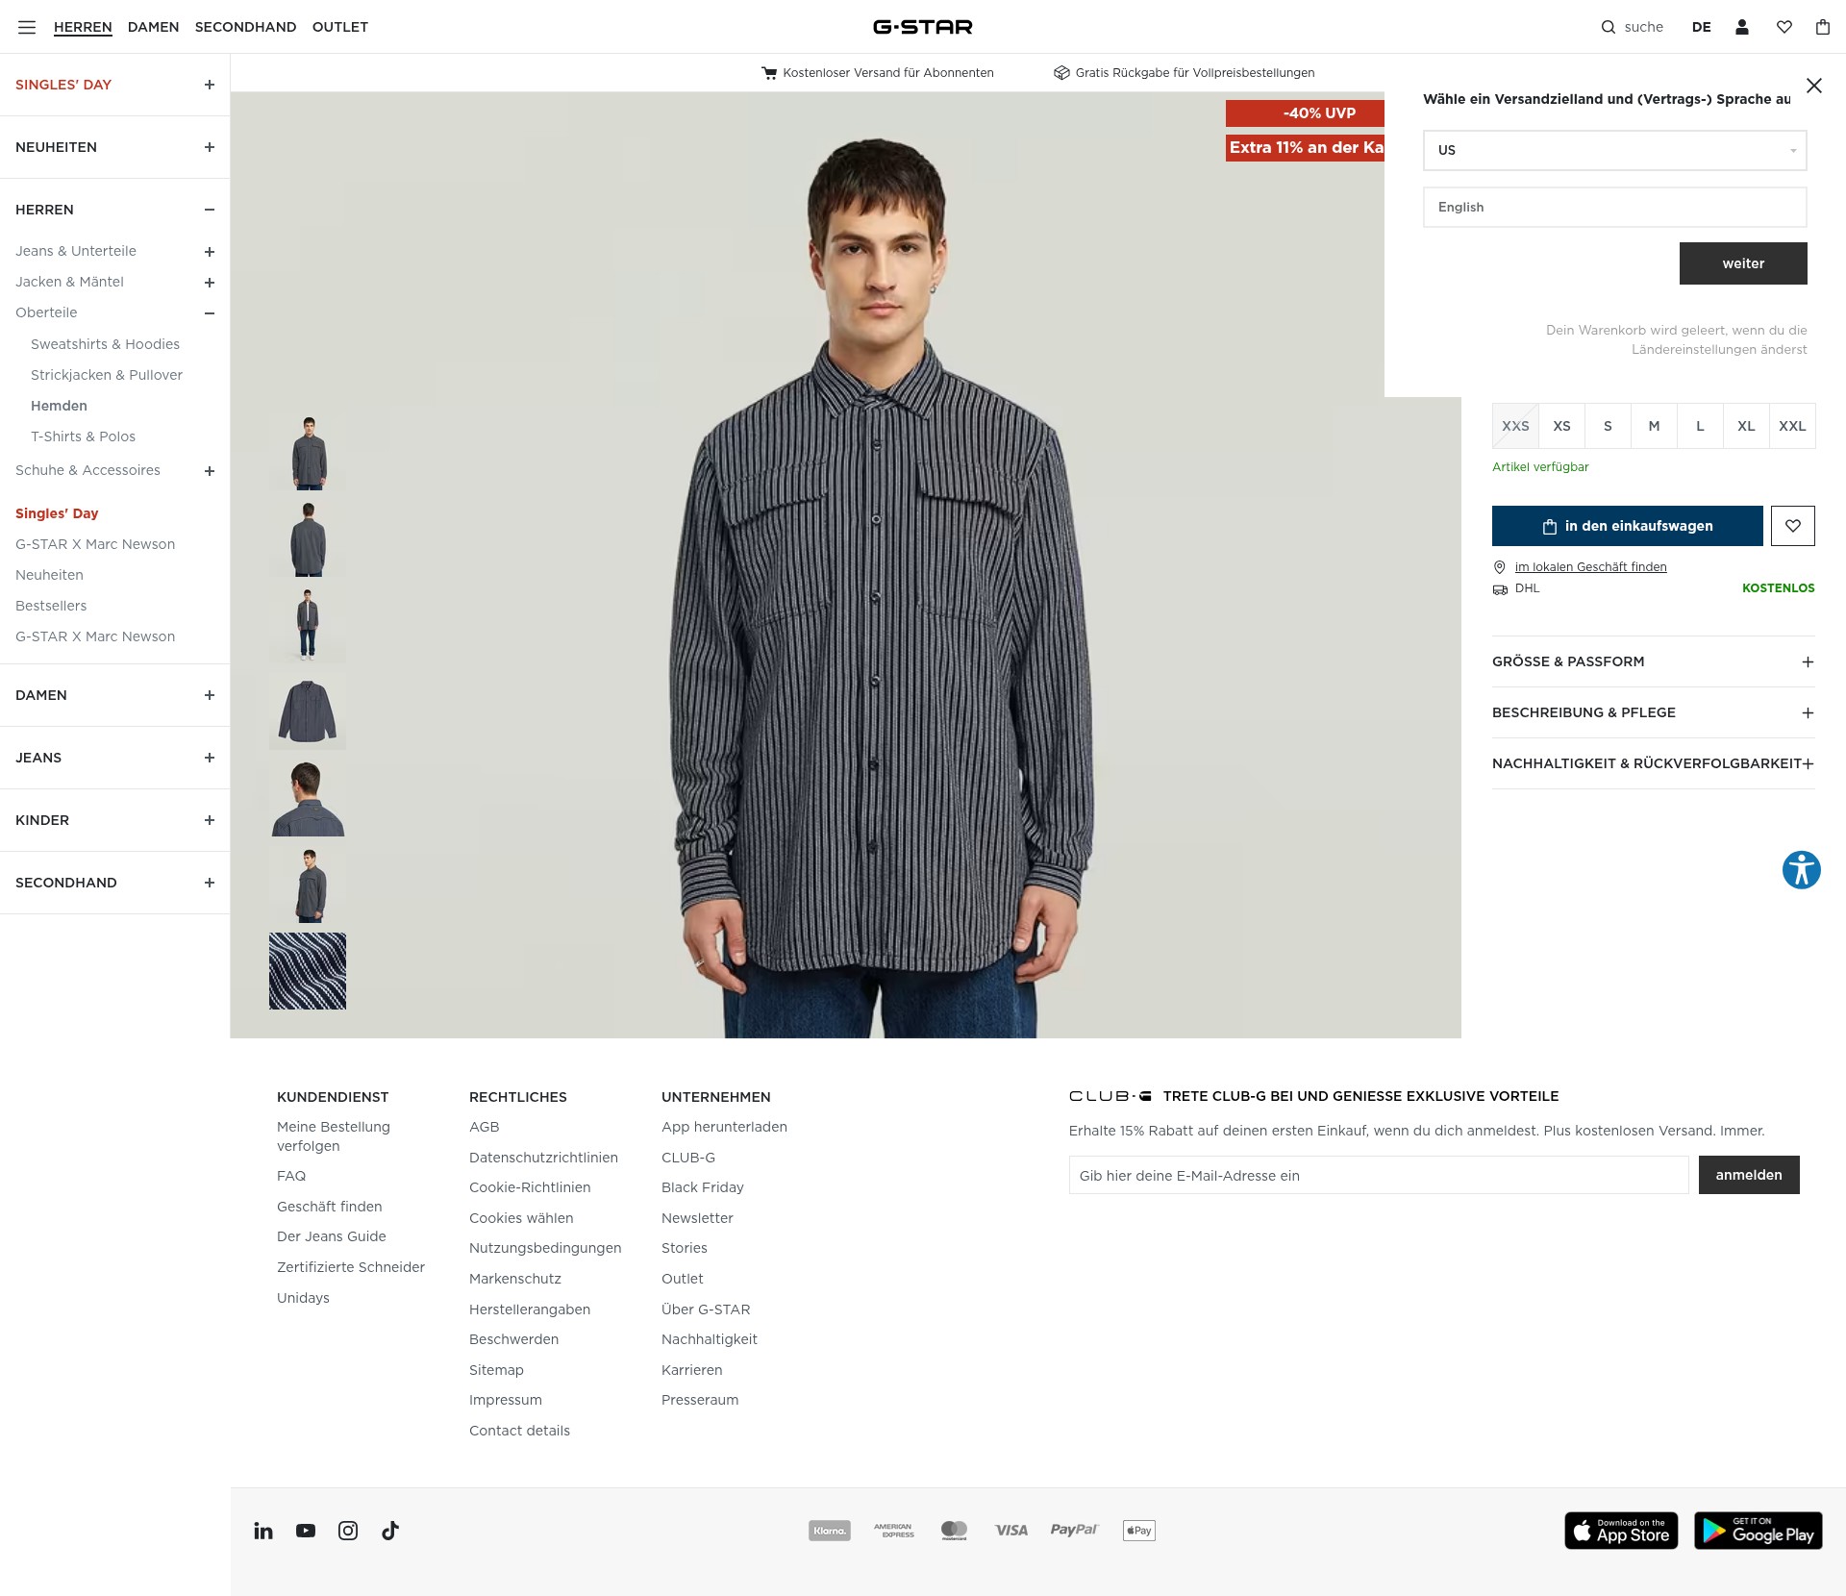Select size S
The width and height of the screenshot is (1846, 1596).
click(x=1608, y=426)
